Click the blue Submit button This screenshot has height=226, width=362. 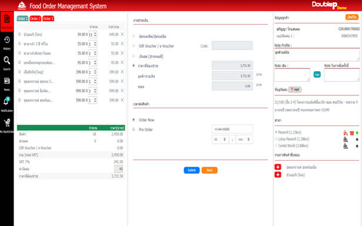(x=192, y=170)
